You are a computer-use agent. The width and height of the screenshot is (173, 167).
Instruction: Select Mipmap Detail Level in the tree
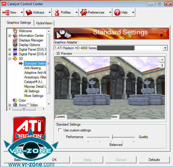click(x=35, y=87)
